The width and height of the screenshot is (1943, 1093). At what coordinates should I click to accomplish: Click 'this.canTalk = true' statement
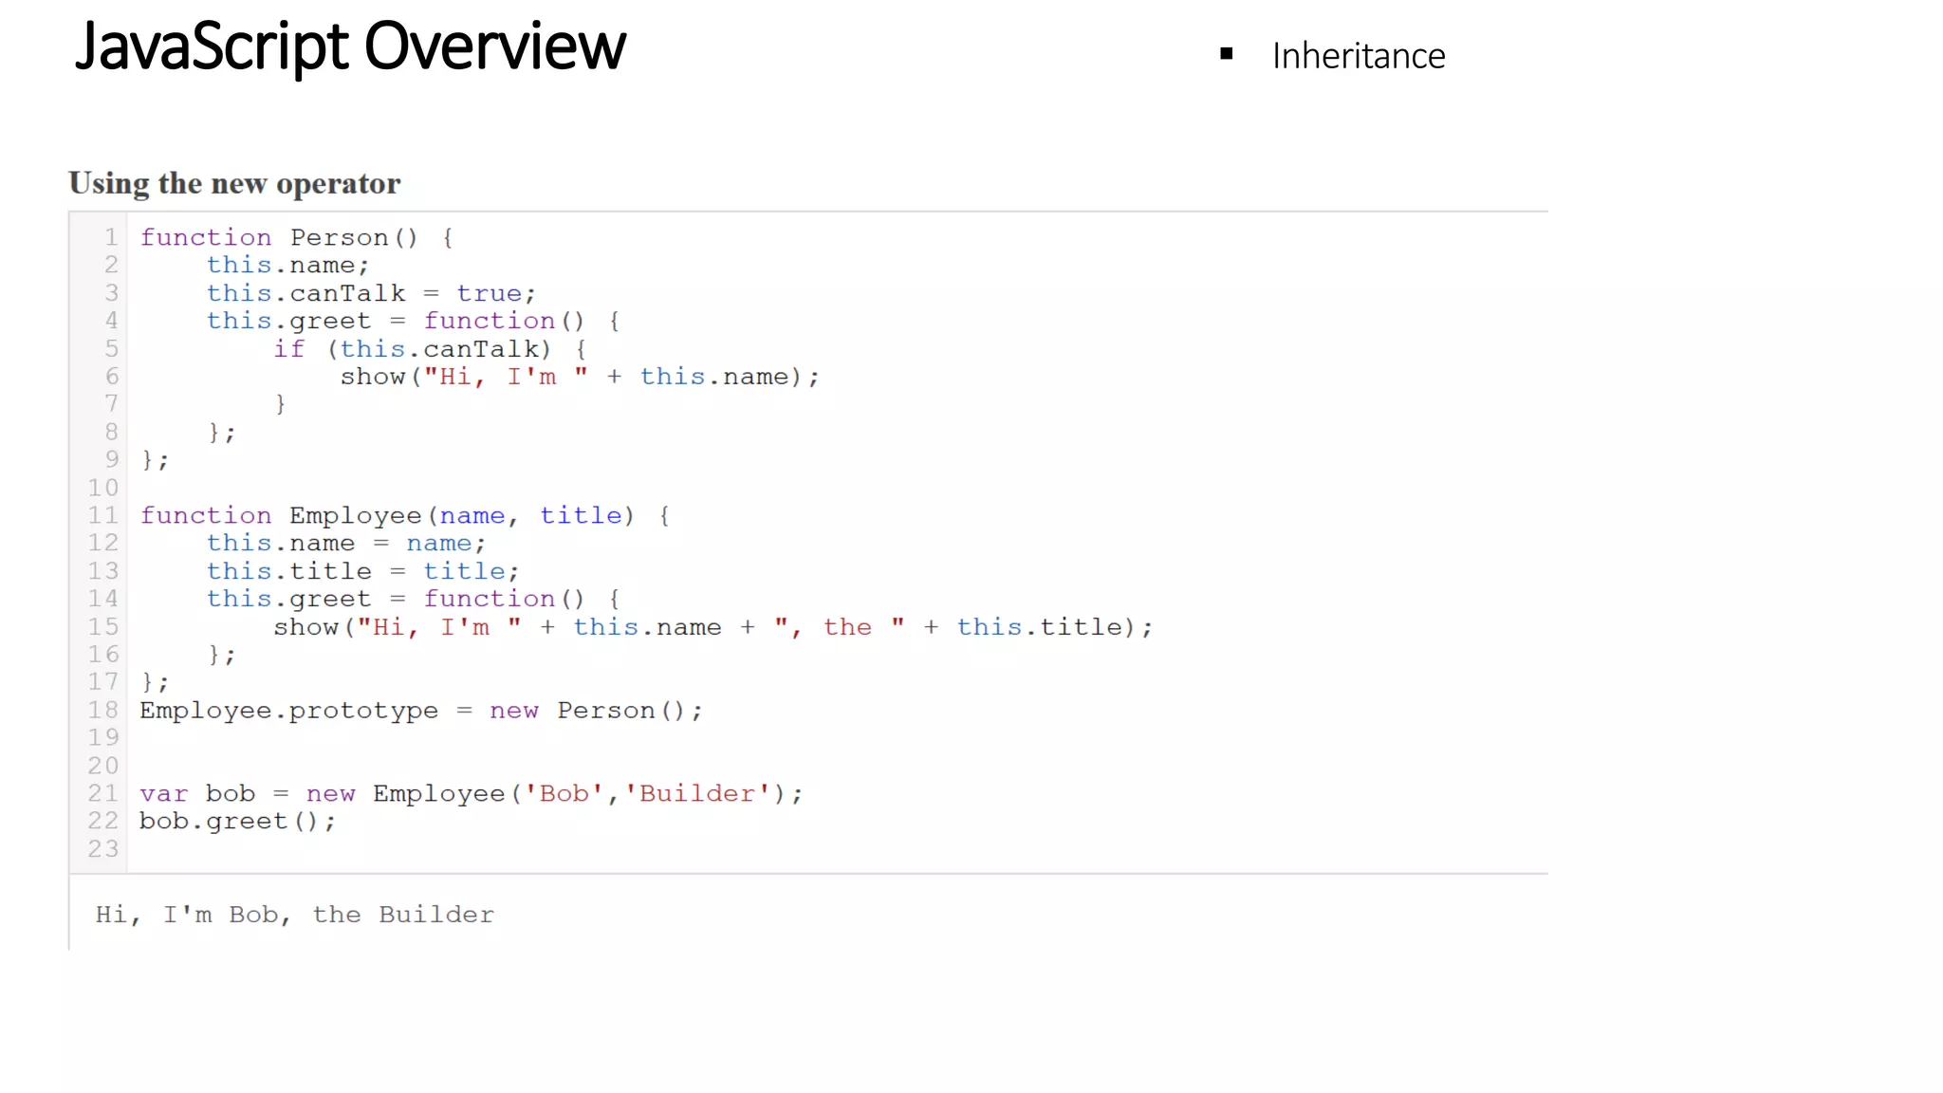[371, 293]
